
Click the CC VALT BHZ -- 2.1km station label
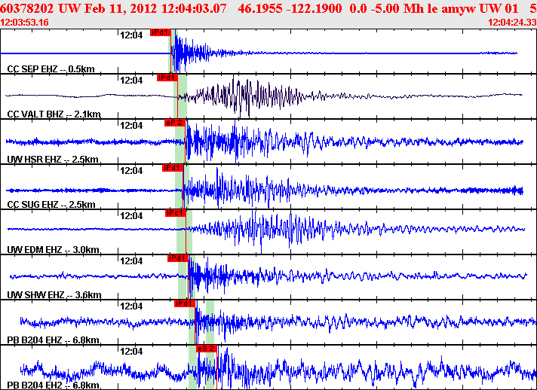point(54,114)
